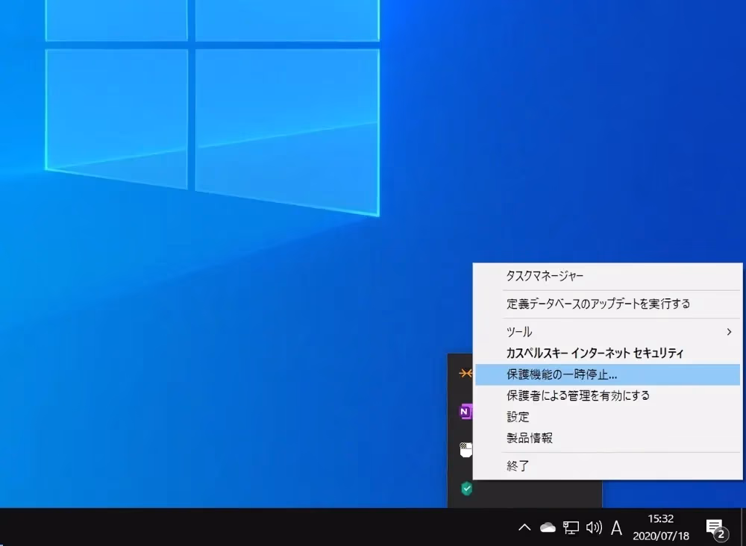
Task: Open the OneNote icon in the tray overflow
Action: click(x=466, y=411)
